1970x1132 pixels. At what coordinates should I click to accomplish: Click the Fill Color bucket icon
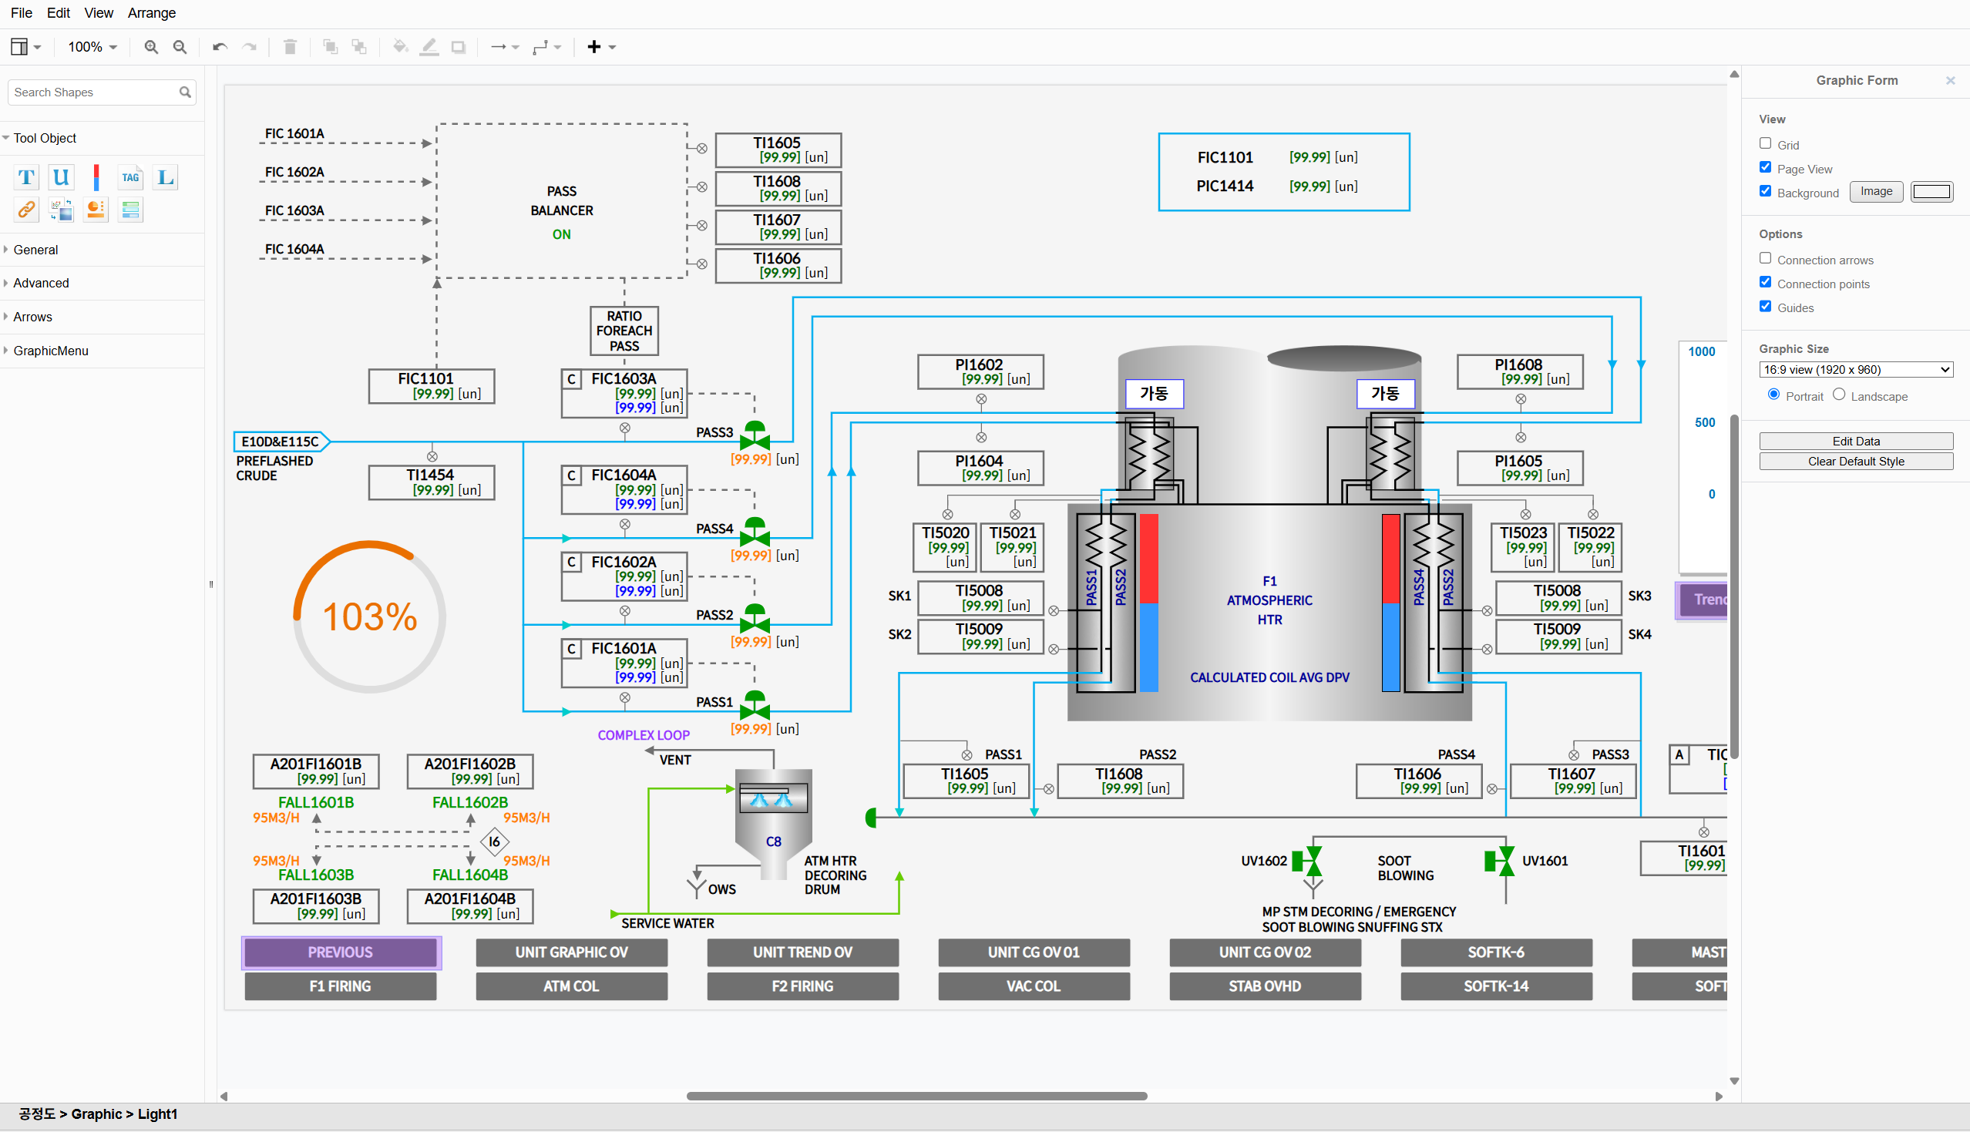pos(400,48)
